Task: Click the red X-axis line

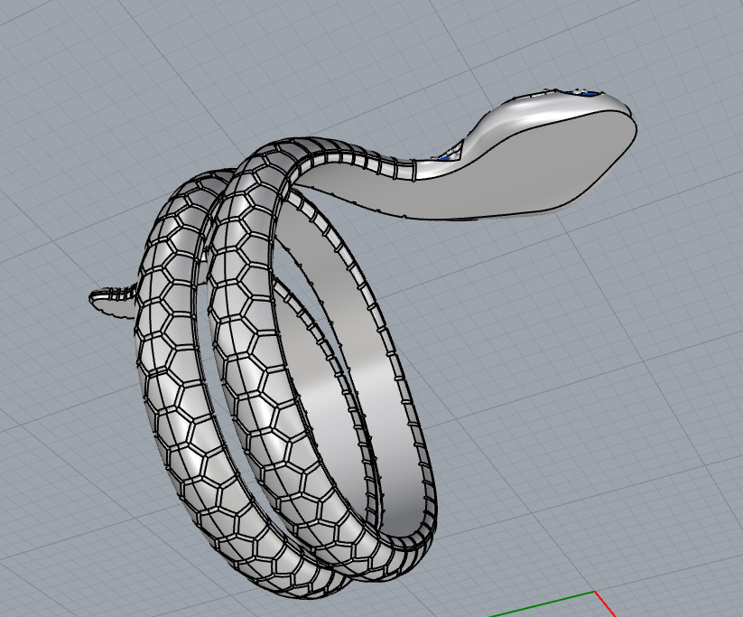Action: pos(605,604)
